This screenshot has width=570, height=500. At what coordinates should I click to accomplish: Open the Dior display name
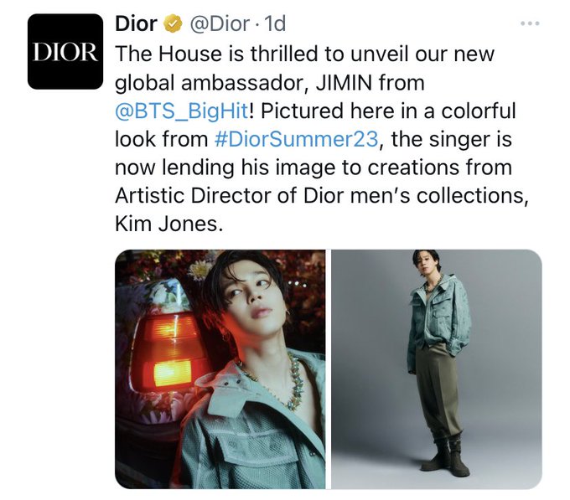pos(137,24)
